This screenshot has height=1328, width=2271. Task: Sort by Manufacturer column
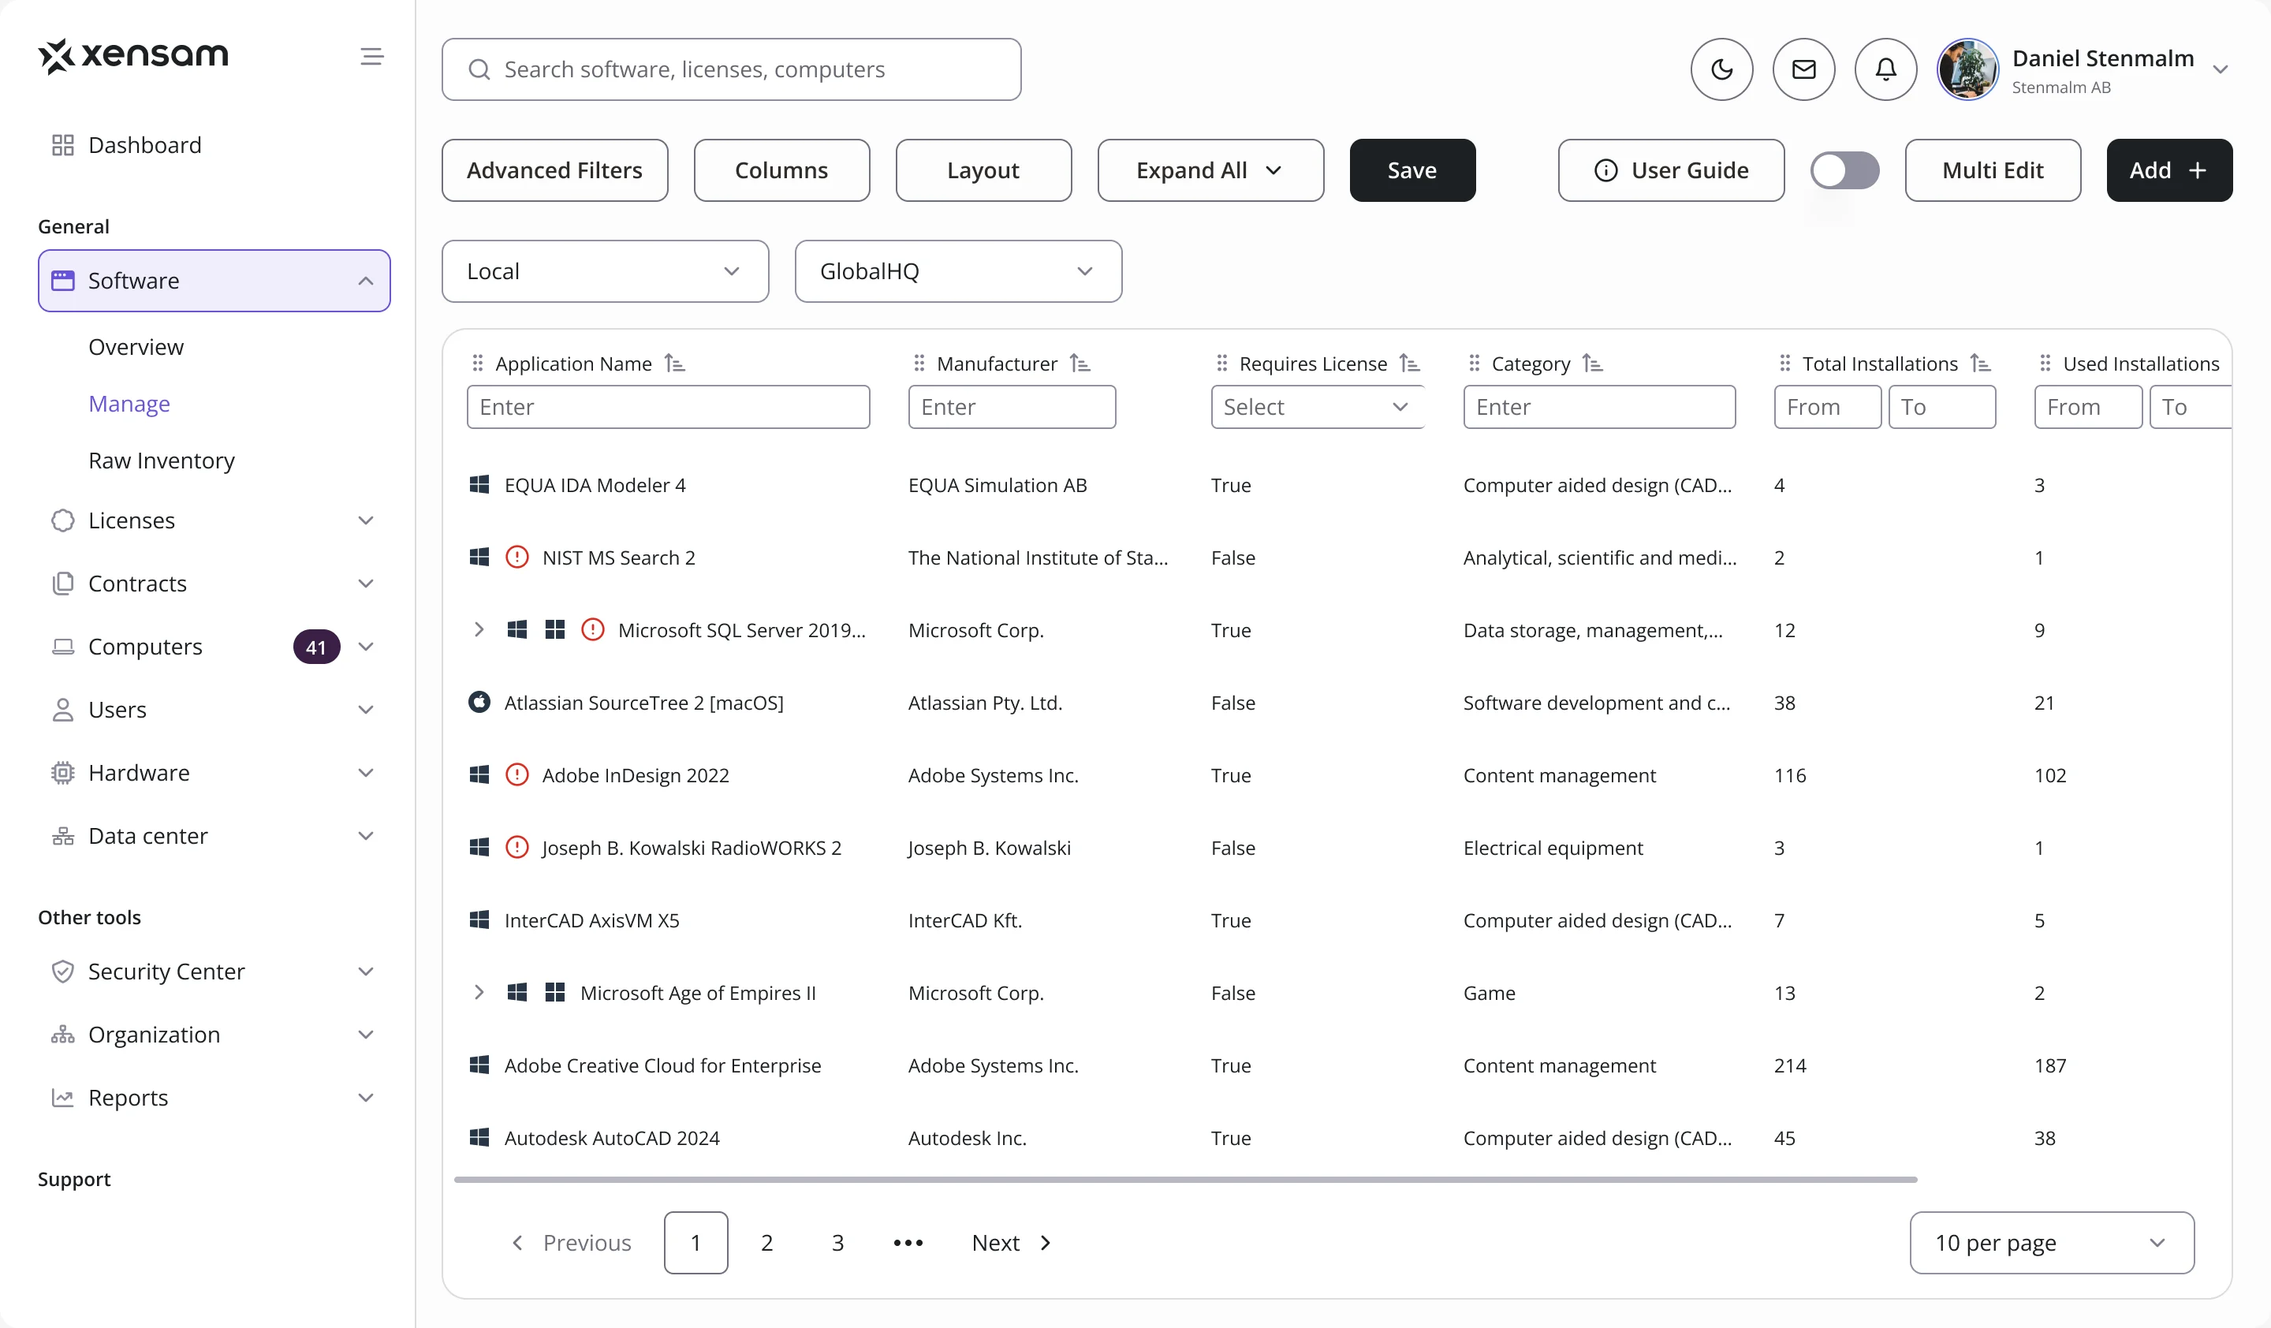pyautogui.click(x=1080, y=363)
